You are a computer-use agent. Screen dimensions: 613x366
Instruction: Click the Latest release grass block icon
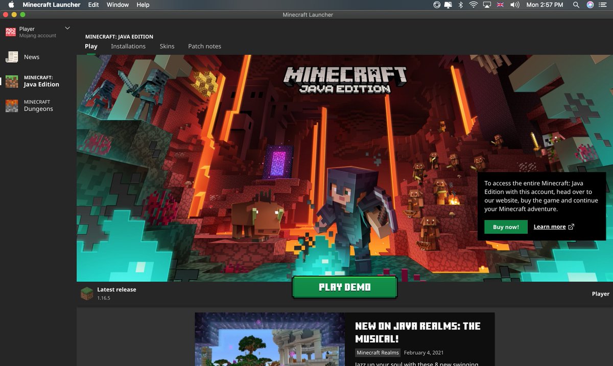(87, 294)
